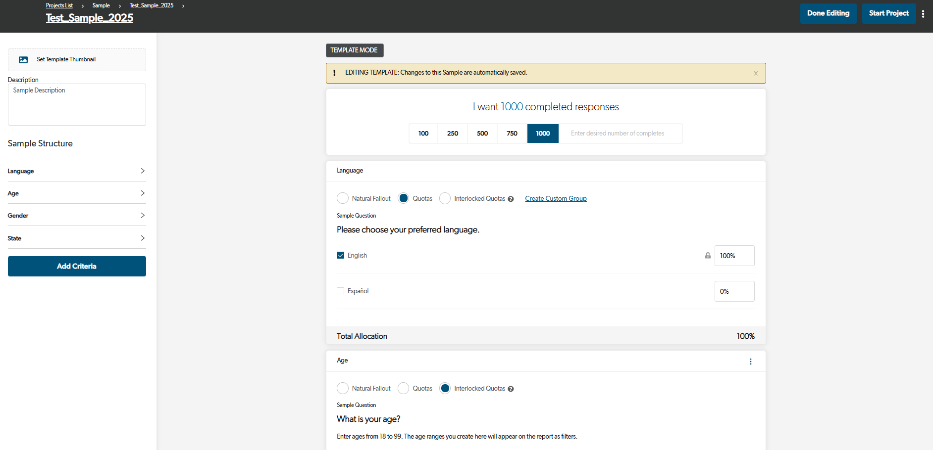
Task: Click the Set Template Thumbnail image icon
Action: [x=23, y=60]
